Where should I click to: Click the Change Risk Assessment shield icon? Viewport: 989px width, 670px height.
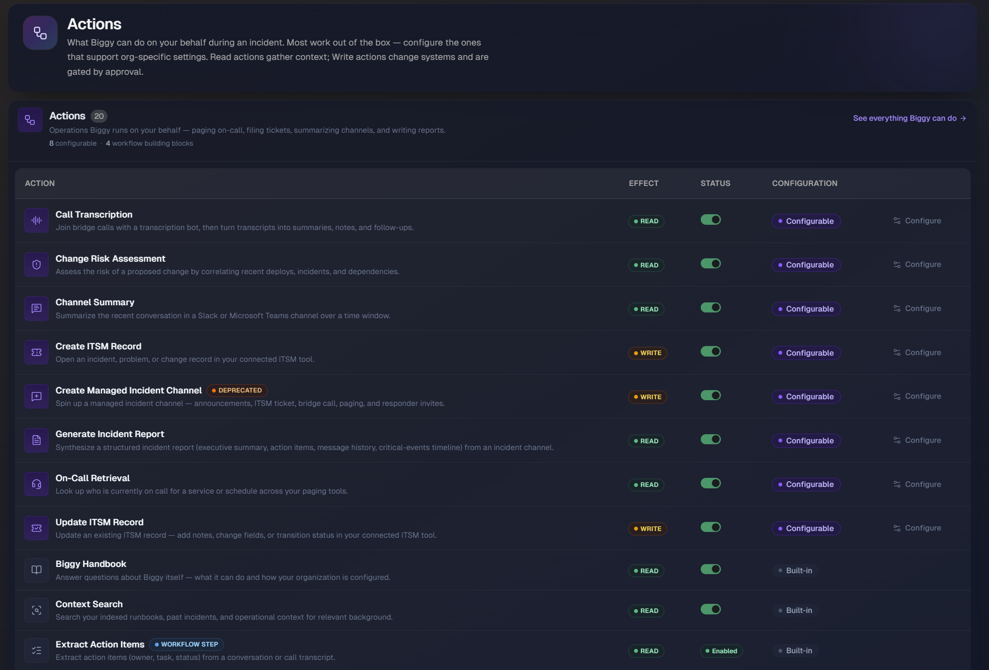pyautogui.click(x=36, y=265)
